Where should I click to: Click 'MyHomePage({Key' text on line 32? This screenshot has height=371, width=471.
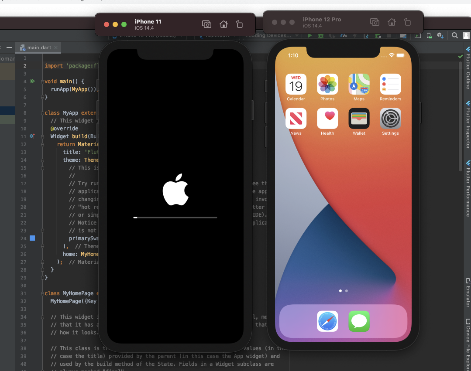click(73, 301)
